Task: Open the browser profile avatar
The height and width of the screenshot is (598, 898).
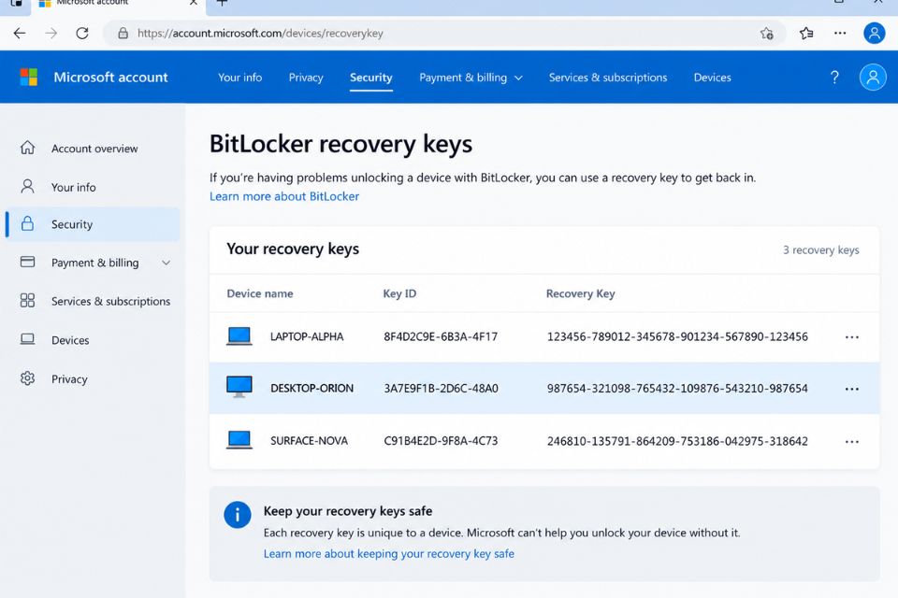Action: [874, 34]
